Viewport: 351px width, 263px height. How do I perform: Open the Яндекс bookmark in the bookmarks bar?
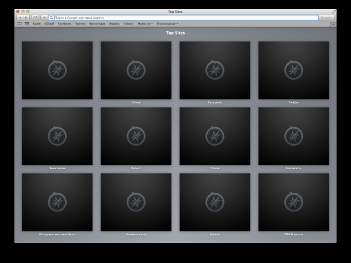point(114,23)
